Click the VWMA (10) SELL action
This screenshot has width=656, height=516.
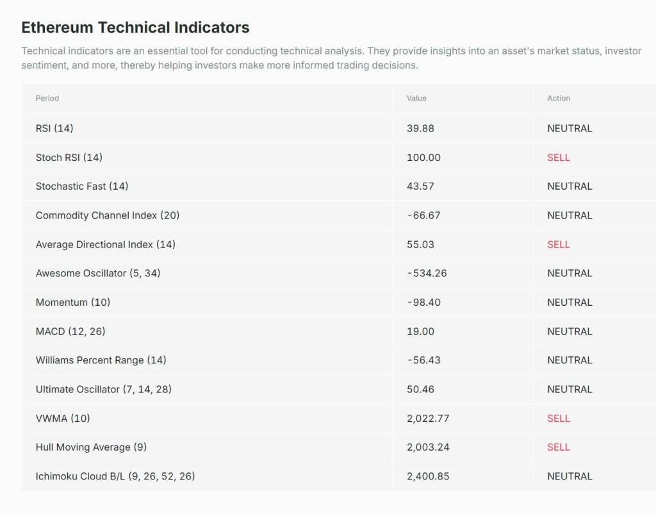pos(559,418)
